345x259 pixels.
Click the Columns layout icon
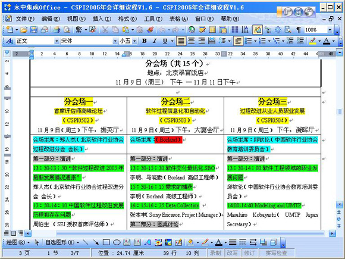click(x=235, y=30)
